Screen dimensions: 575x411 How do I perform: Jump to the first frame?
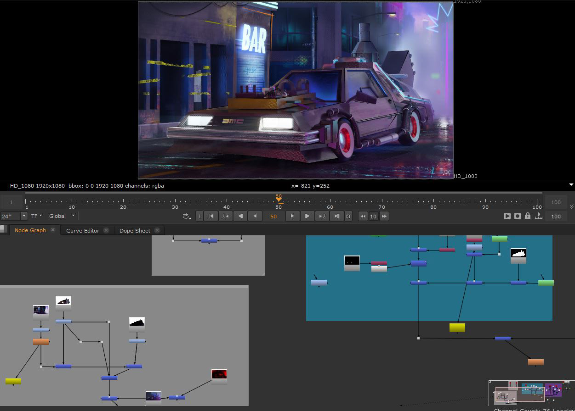coord(211,216)
